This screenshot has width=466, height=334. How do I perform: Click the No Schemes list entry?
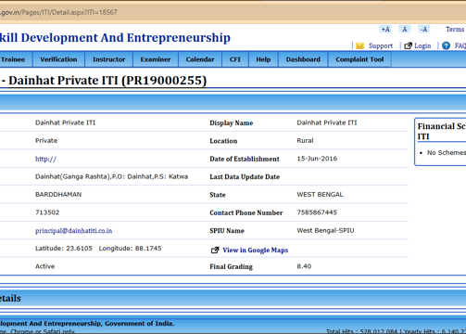(447, 152)
